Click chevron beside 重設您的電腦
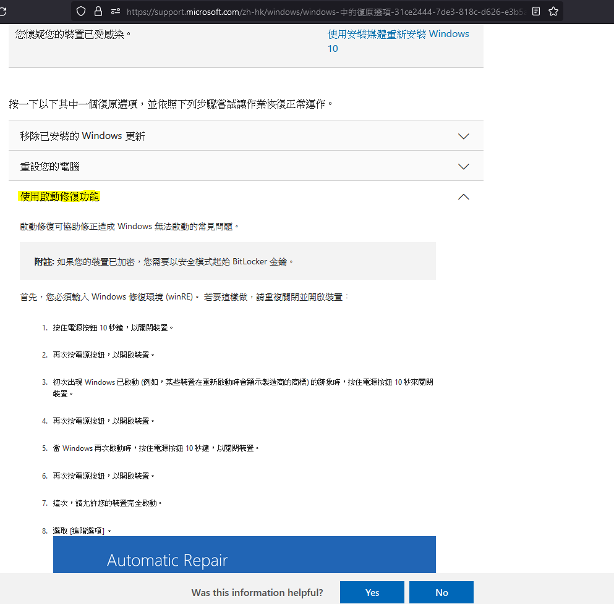The width and height of the screenshot is (614, 604). tap(464, 167)
